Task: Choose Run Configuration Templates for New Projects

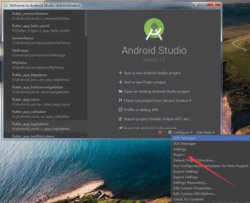Action: 210,166
